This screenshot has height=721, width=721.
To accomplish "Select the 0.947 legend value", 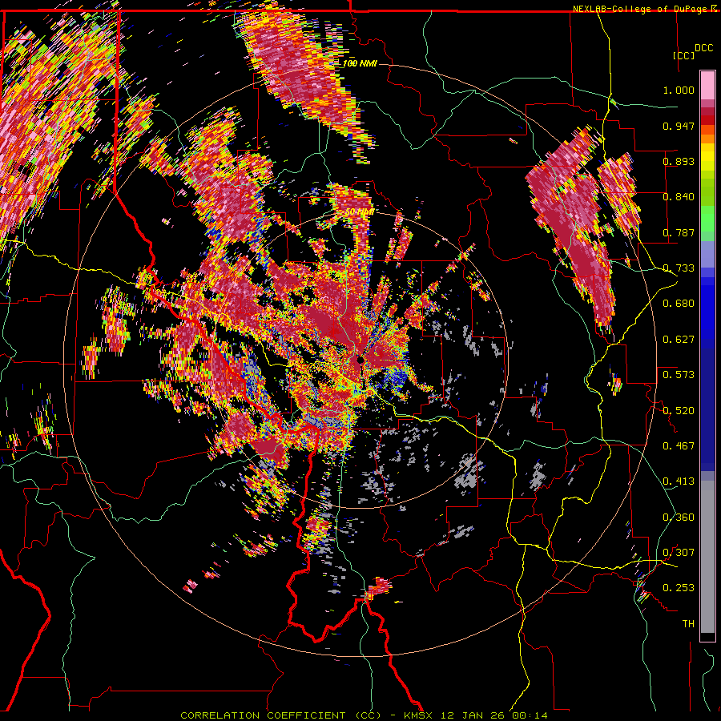I will click(x=679, y=126).
